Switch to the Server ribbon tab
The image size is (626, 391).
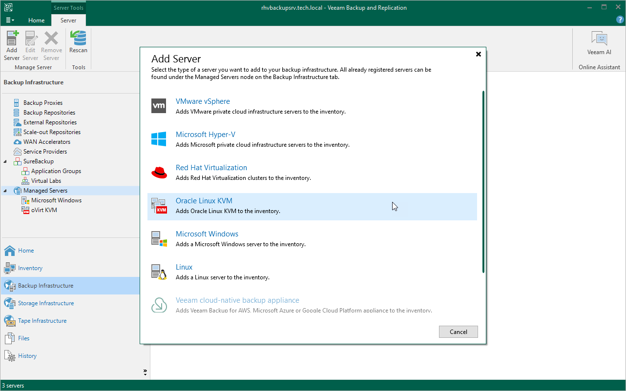coord(68,20)
